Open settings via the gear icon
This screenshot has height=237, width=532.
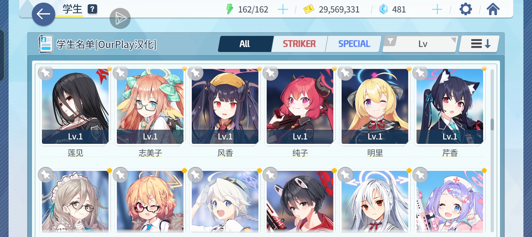point(466,9)
